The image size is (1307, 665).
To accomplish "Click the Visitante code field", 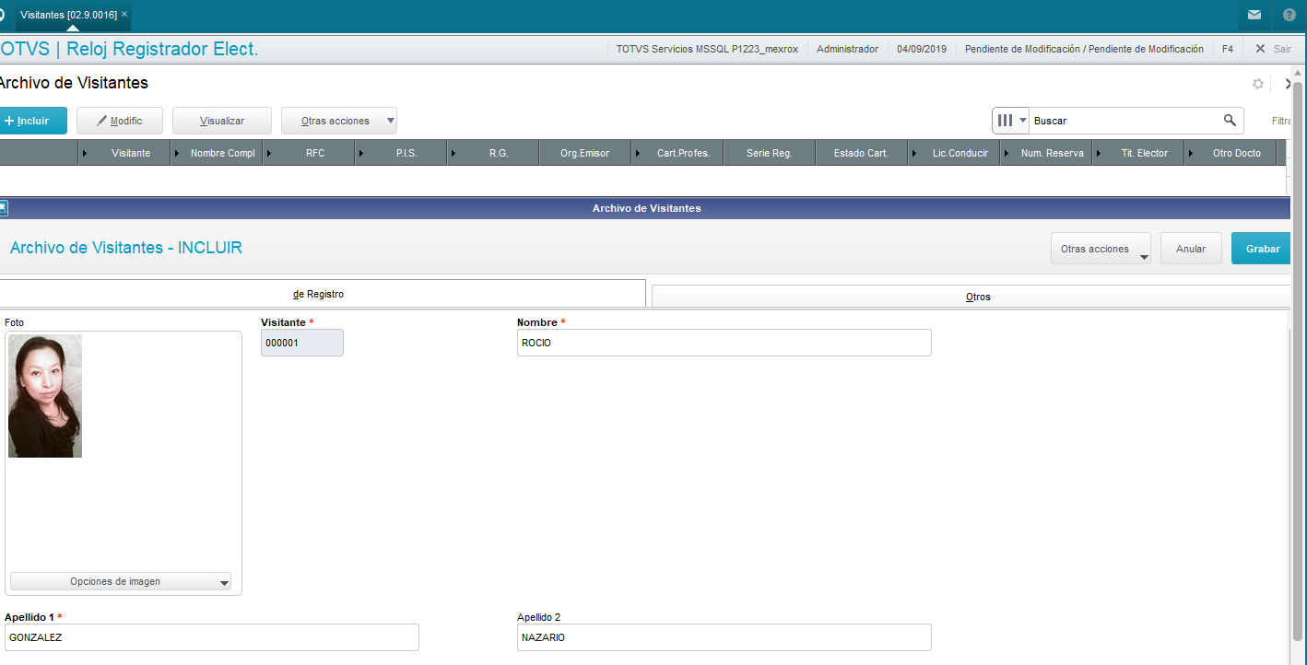I will [302, 343].
